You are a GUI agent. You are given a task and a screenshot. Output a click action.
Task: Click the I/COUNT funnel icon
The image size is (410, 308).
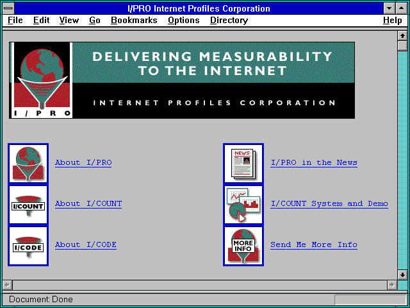tap(28, 205)
